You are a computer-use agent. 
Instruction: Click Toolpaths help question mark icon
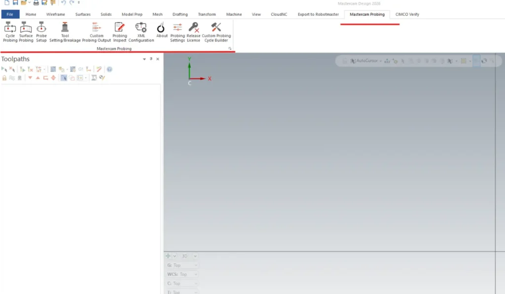(109, 69)
